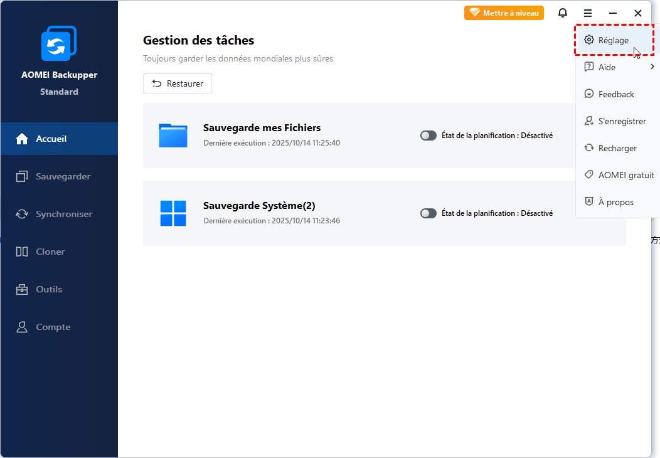Click 'Toujours garder les données mondiales plus sûres'

[238, 58]
